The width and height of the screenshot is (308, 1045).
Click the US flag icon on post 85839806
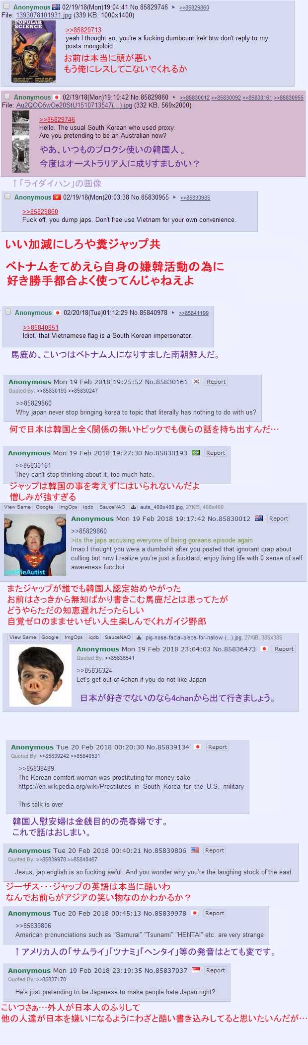(x=195, y=850)
